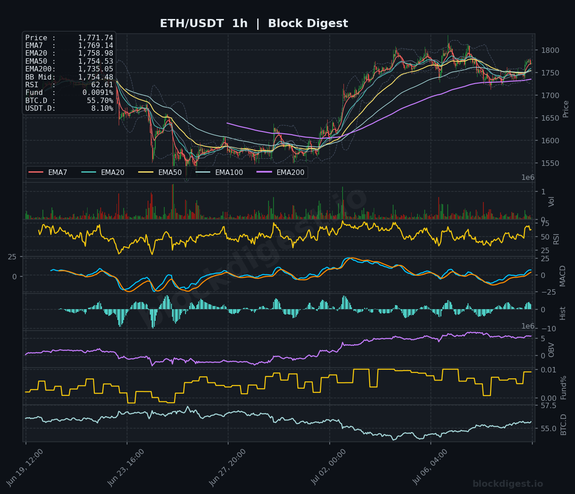Click the EMA200 value 1,735.05
This screenshot has height=494, width=575.
96,69
